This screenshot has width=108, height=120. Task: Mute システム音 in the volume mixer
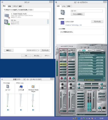[21, 110]
